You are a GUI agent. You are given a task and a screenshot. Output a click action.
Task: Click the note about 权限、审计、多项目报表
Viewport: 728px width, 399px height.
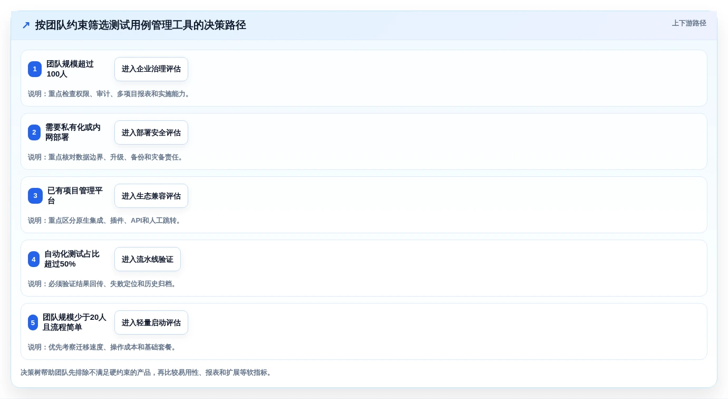tap(110, 94)
